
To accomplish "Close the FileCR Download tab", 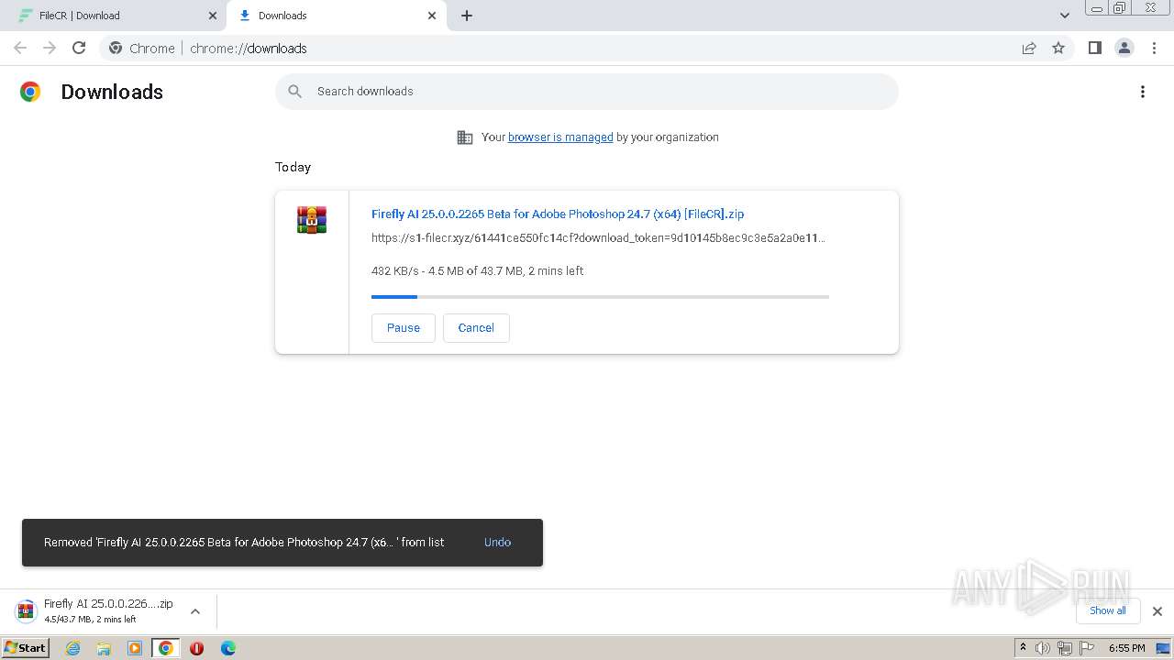I will click(x=213, y=16).
